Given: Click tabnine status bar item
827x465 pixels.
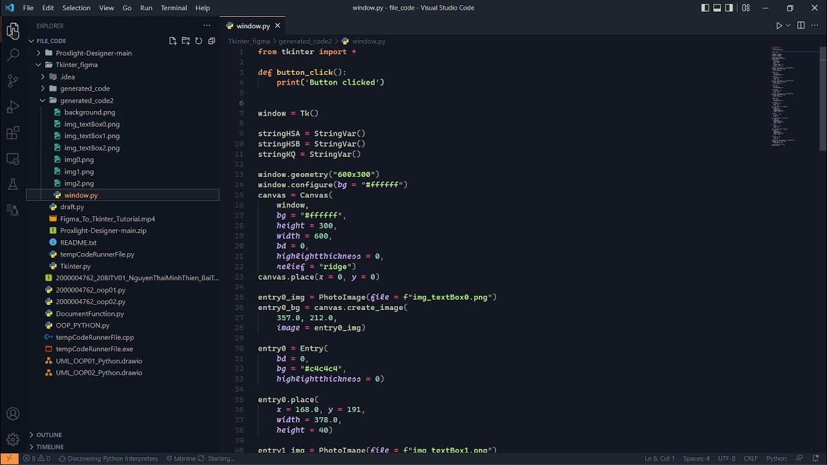Looking at the screenshot, I should tap(200, 459).
